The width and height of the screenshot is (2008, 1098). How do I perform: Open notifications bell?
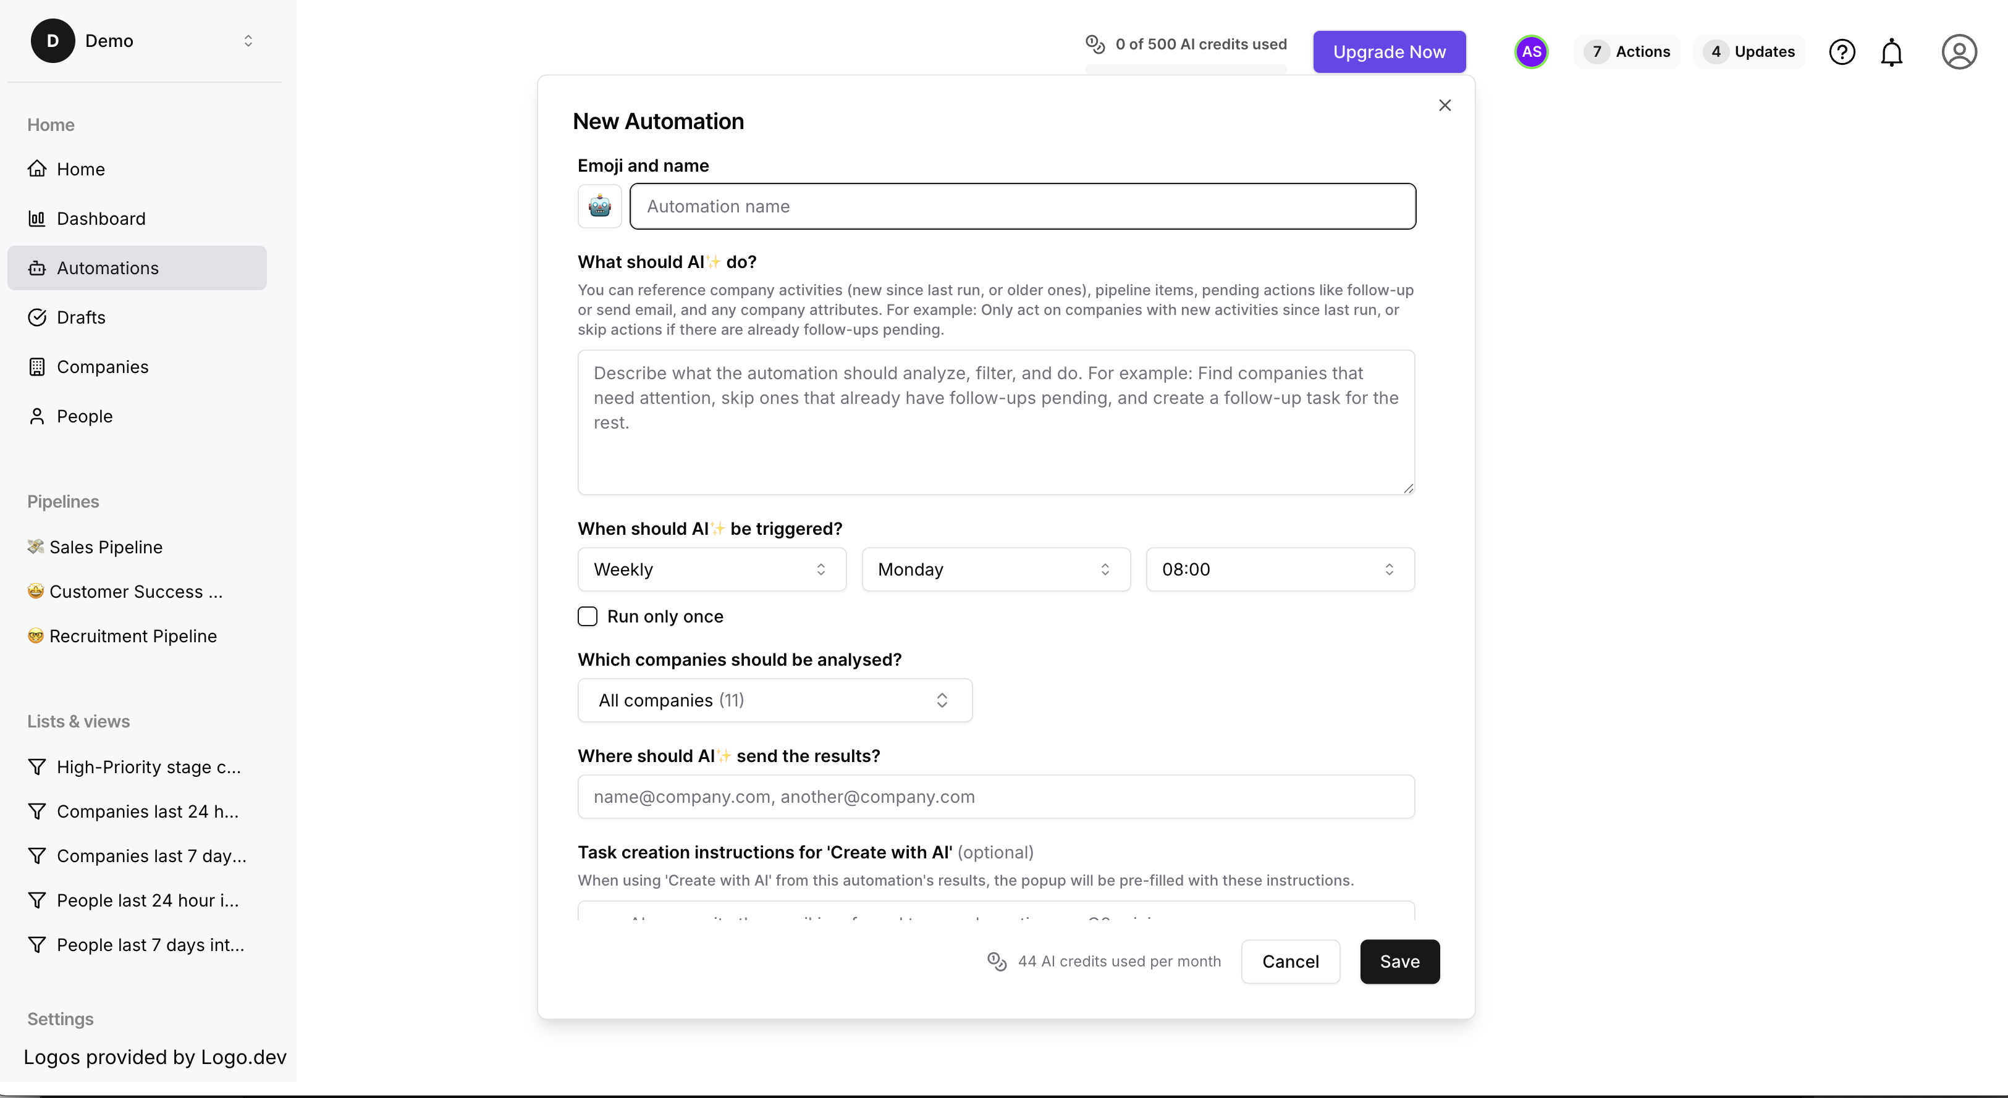(1892, 52)
